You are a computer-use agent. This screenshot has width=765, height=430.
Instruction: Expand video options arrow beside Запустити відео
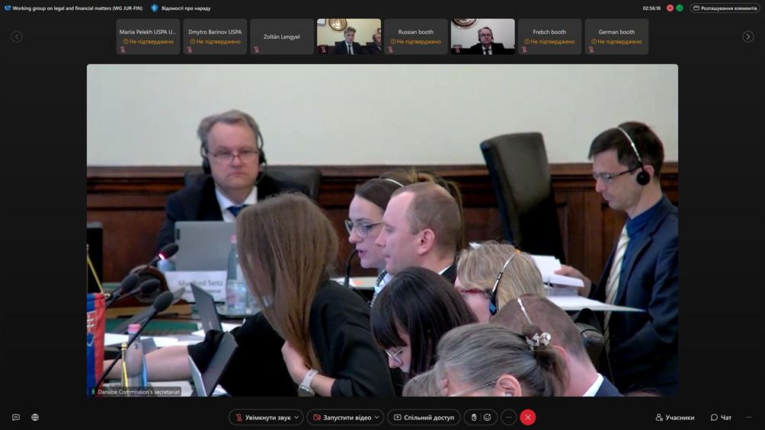[376, 417]
